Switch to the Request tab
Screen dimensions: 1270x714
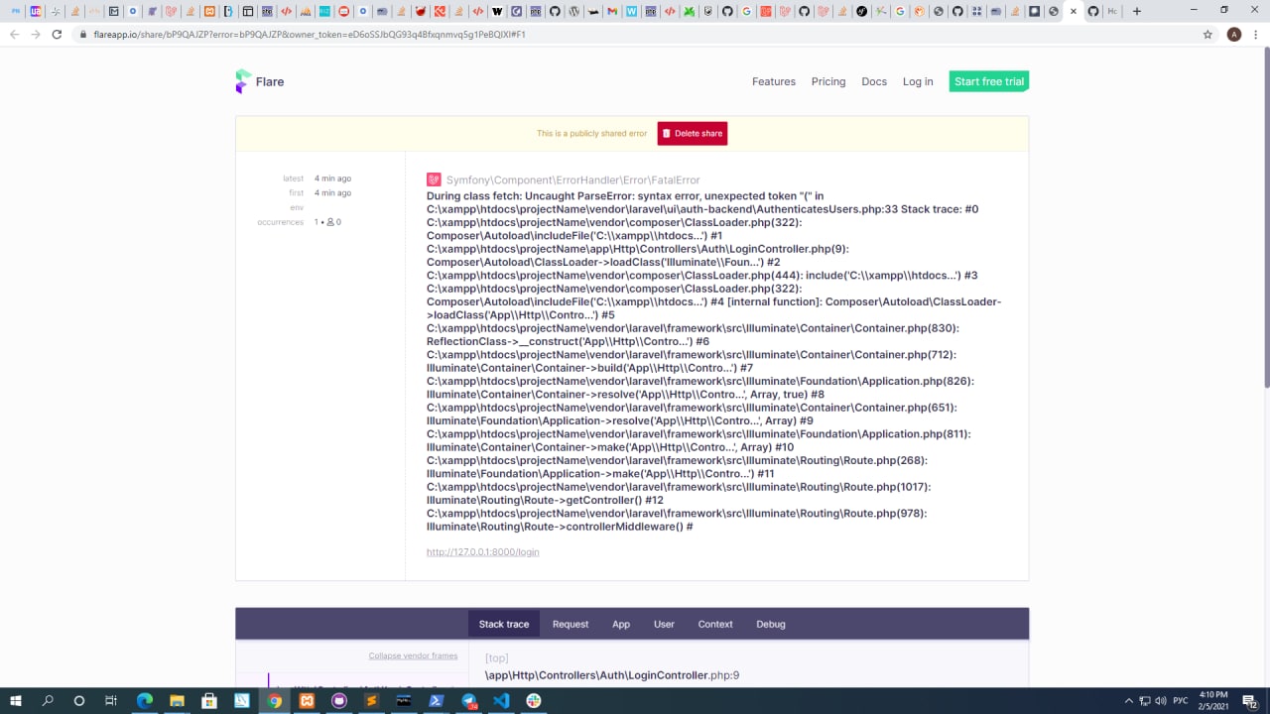tap(571, 624)
